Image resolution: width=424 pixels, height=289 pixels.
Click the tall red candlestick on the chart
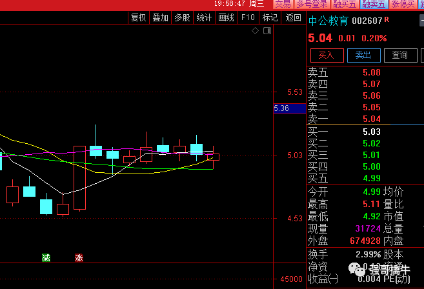coord(79,177)
